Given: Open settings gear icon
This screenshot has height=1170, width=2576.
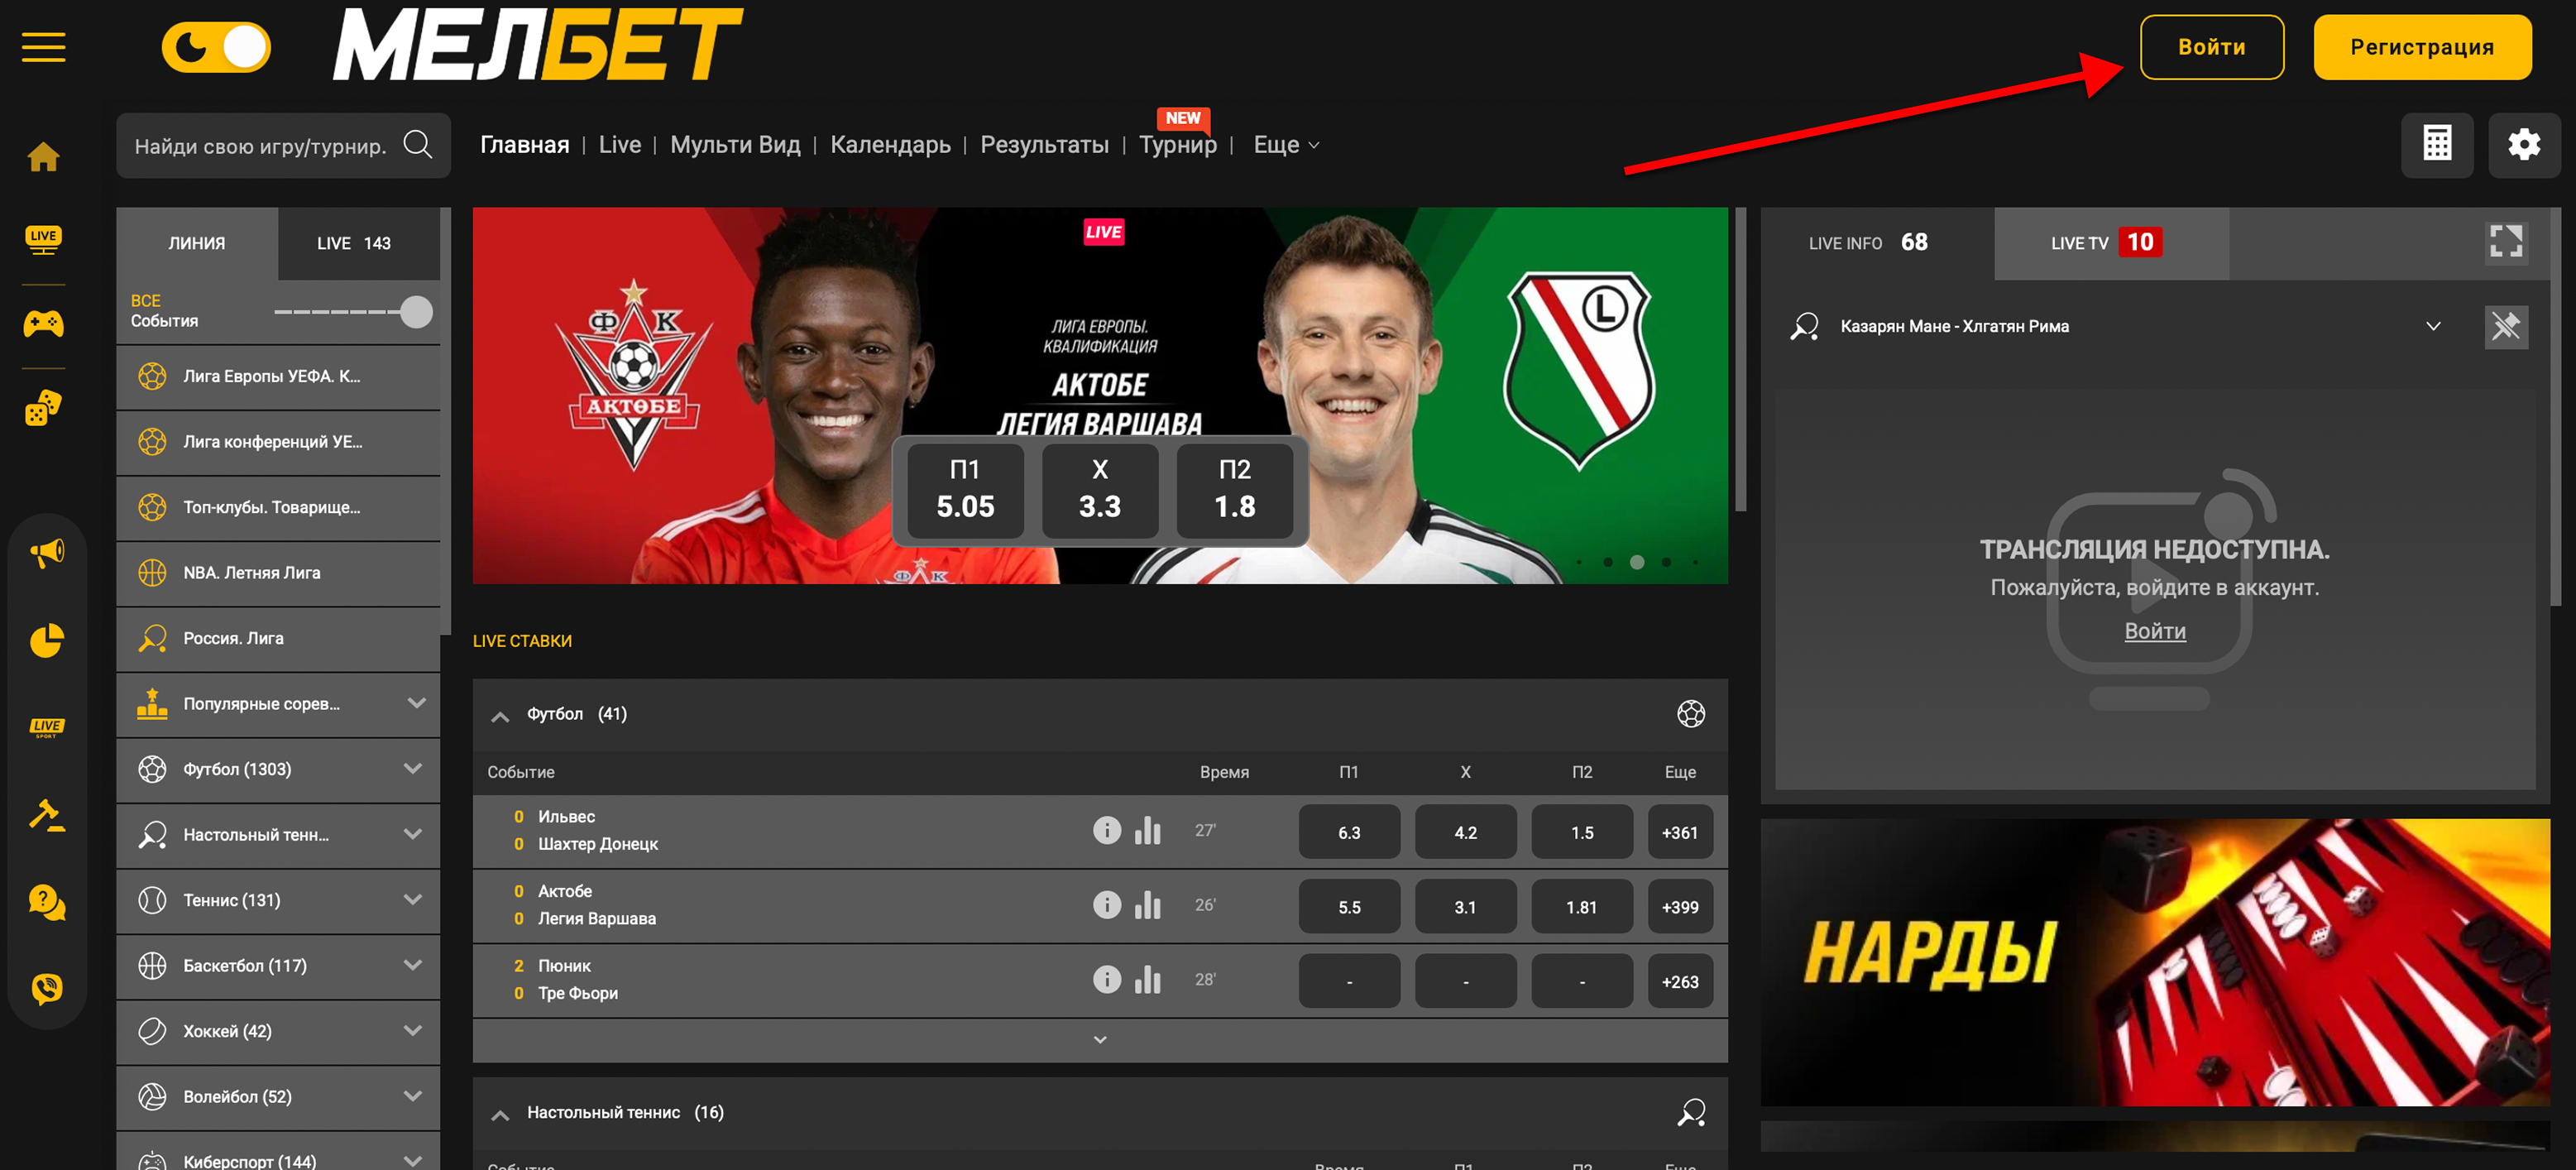Looking at the screenshot, I should coord(2524,144).
